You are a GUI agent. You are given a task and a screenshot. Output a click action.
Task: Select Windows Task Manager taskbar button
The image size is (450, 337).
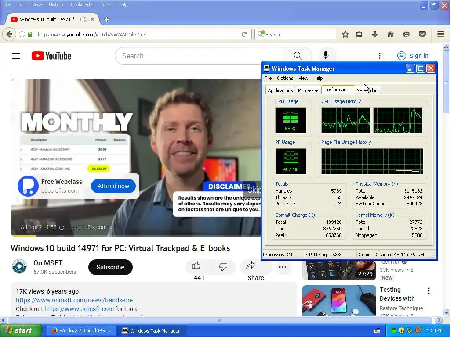pos(152,330)
